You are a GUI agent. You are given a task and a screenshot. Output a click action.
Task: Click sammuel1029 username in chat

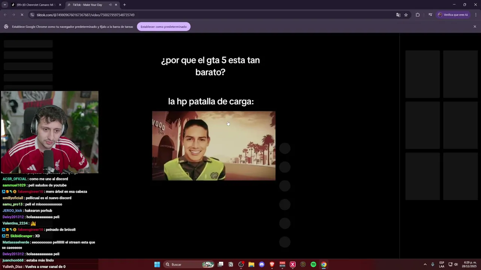[x=14, y=185]
